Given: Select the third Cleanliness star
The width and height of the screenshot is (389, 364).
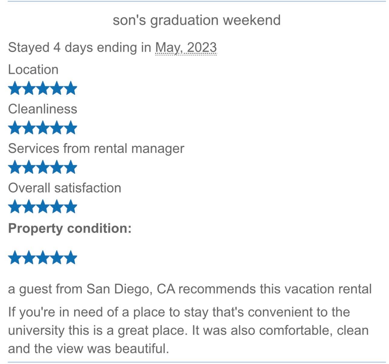Looking at the screenshot, I should [x=43, y=127].
